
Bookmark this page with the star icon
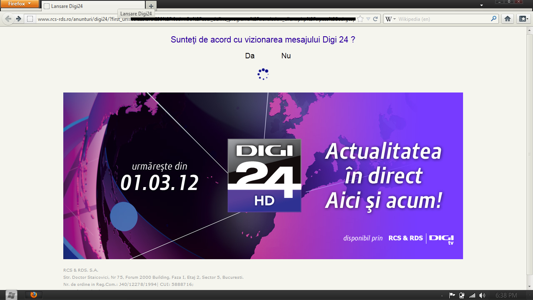pos(361,19)
